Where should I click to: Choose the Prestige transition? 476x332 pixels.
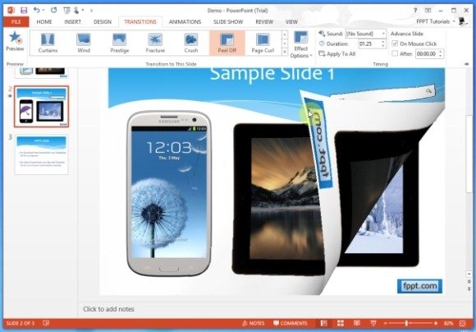(x=119, y=44)
